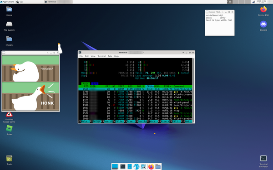This screenshot has height=170, width=273.
Task: Open the web browser globe icon in dock
Action: click(136, 166)
